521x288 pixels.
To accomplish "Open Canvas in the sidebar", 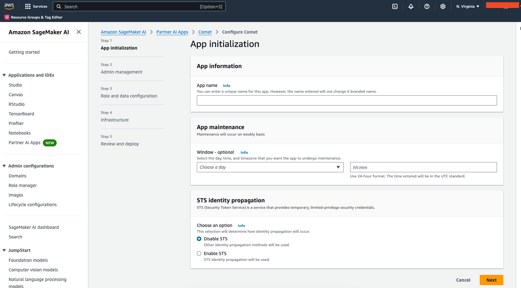I will coord(16,95).
